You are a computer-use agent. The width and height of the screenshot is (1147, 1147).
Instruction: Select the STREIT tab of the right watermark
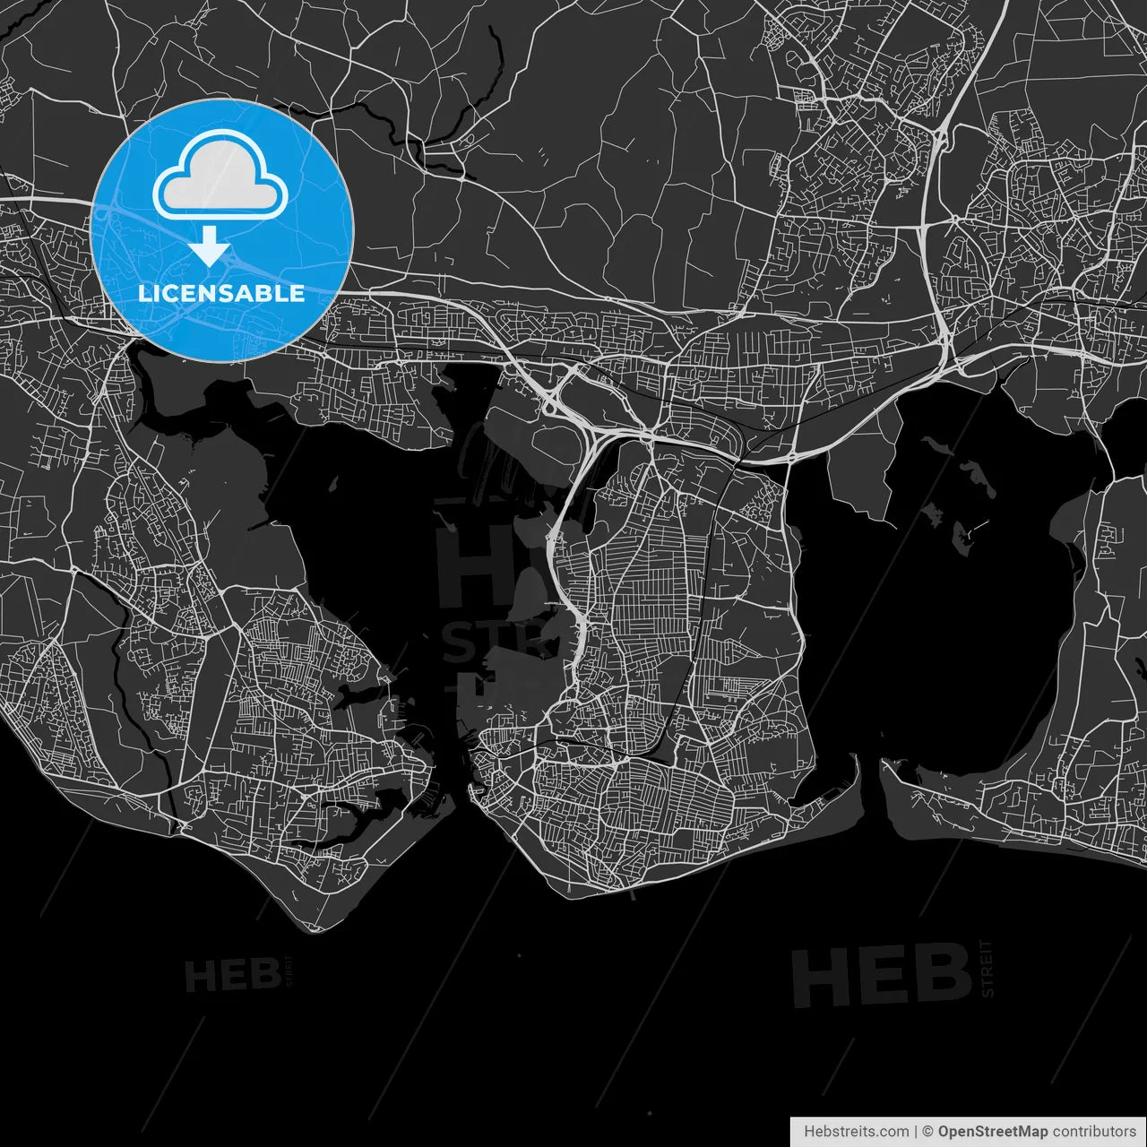pyautogui.click(x=987, y=970)
